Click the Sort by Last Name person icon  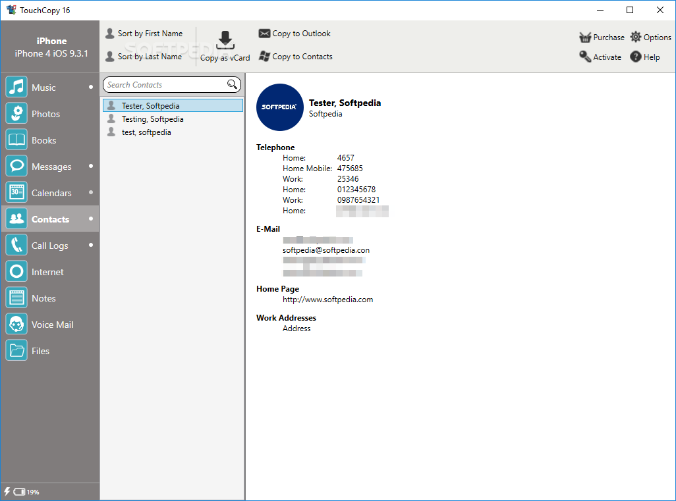(110, 57)
